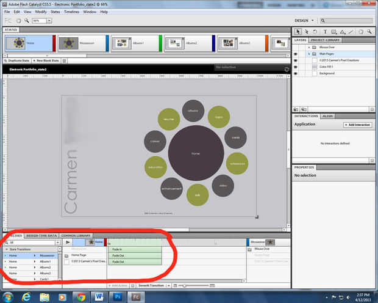This screenshot has width=378, height=303.
Task: Select the Album1 state thumbnail
Action: (122, 43)
